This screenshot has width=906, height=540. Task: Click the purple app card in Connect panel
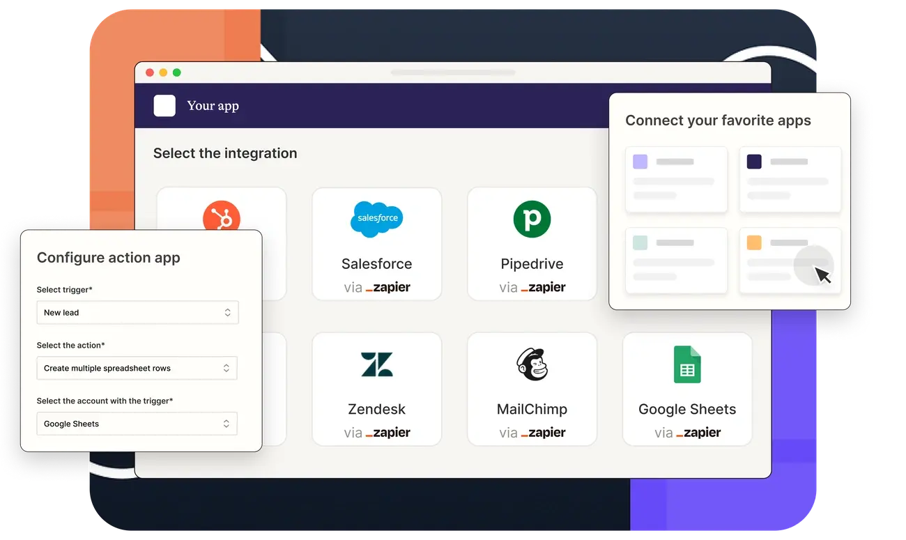click(x=676, y=180)
